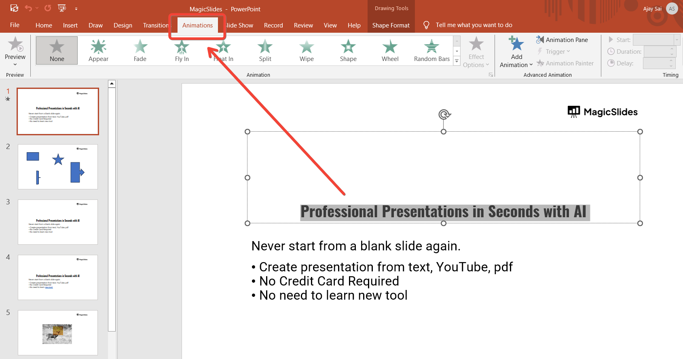Screen dimensions: 683x359
Task: Open the File menu
Action: click(15, 25)
